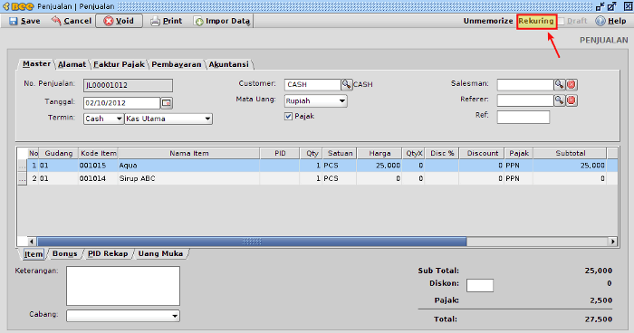Void this sales transaction
Screen dimensions: 634x333
(x=119, y=21)
